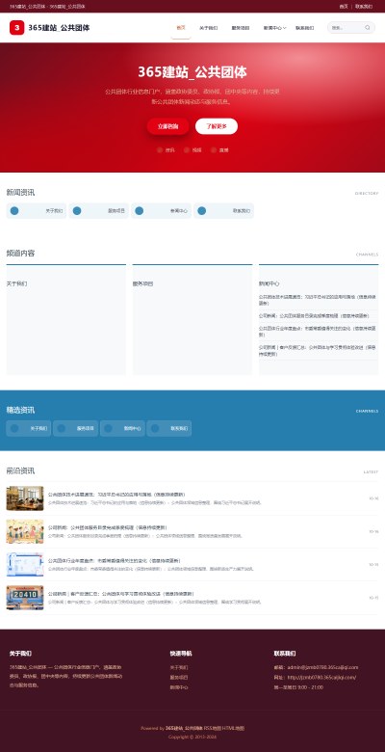
Task: Click the magnifier search icon in header
Action: [368, 28]
